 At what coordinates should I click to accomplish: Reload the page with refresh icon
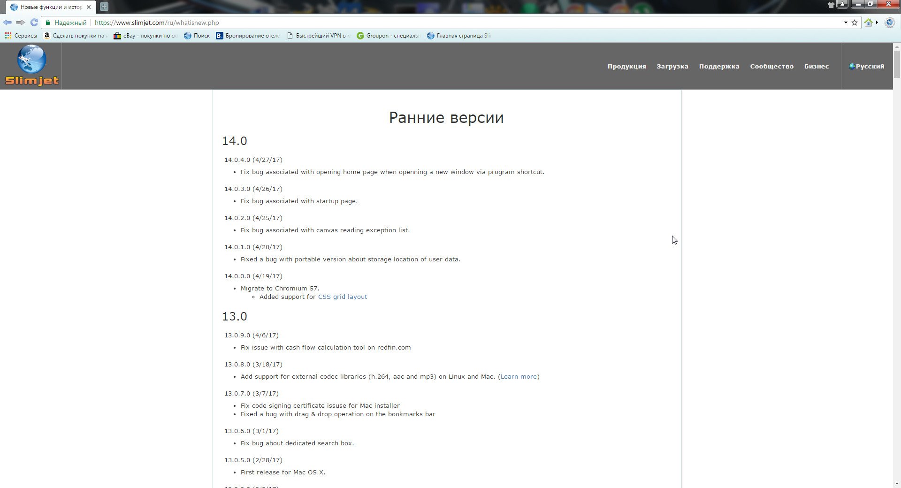[x=34, y=23]
